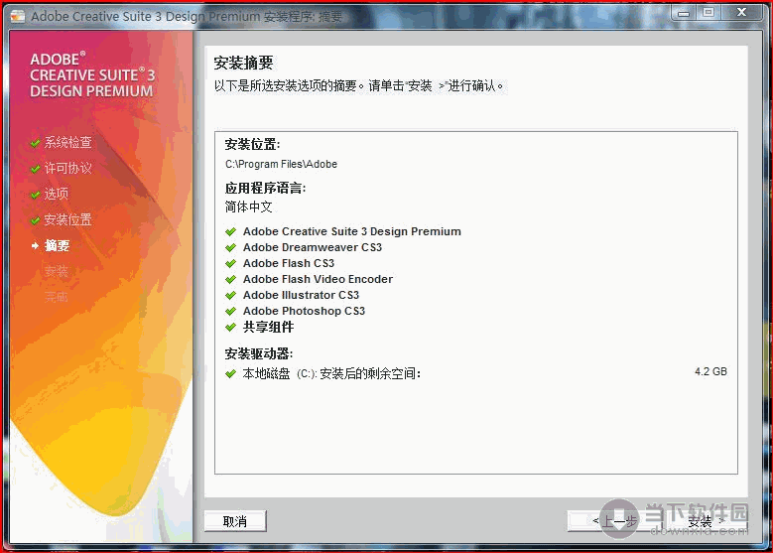Click the Adobe Flash Video Encoder entry
This screenshot has height=553, width=773.
click(x=318, y=279)
